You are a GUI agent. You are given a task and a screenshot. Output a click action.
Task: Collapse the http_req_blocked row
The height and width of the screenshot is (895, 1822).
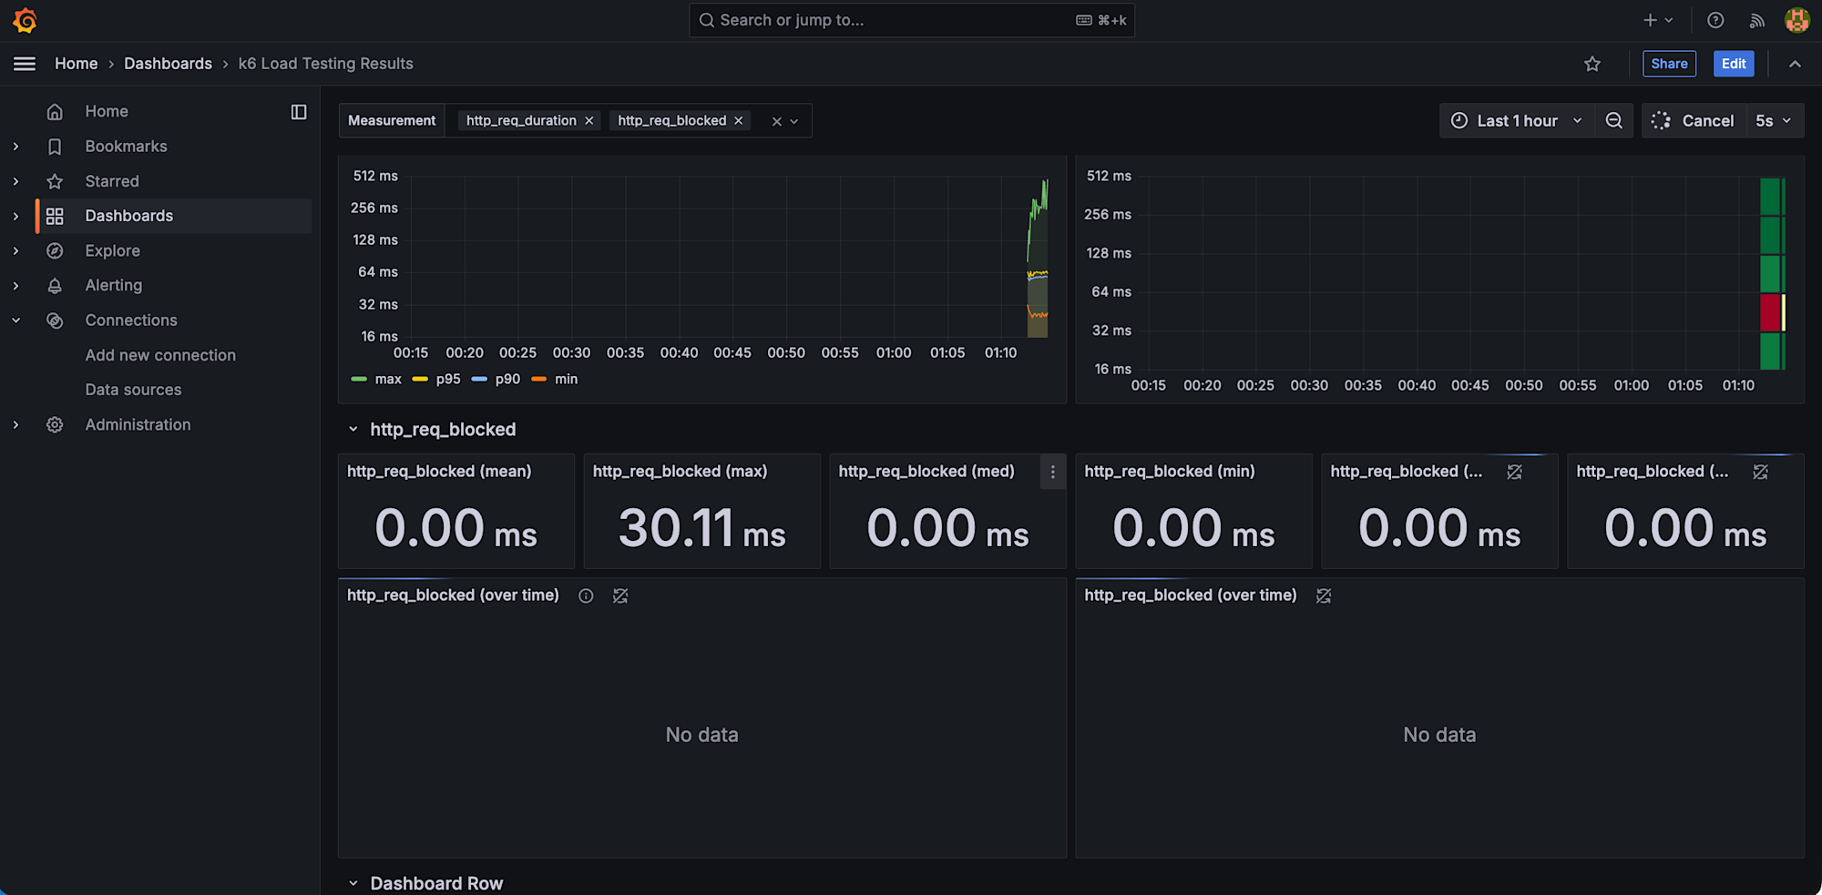[353, 430]
